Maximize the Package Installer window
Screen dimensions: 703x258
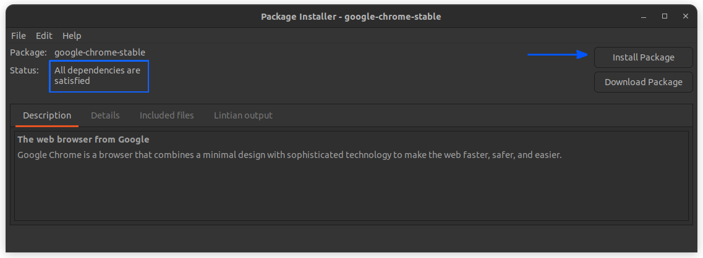click(665, 17)
